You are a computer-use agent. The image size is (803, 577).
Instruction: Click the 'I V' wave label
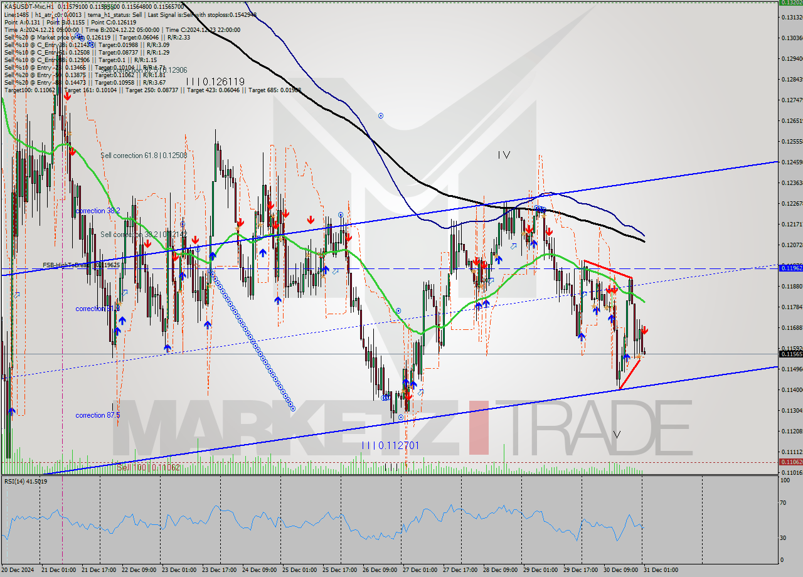pyautogui.click(x=504, y=155)
